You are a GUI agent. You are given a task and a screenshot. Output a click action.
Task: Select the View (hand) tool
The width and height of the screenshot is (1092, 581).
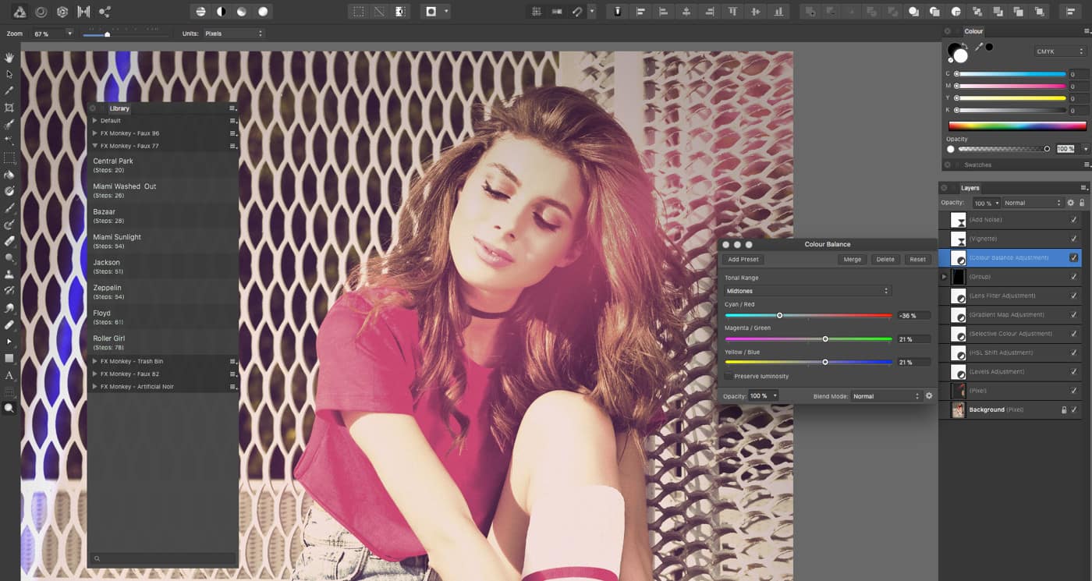pyautogui.click(x=9, y=57)
